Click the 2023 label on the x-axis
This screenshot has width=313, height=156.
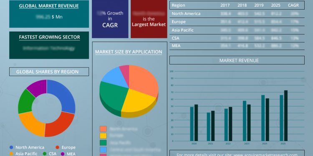[x=247, y=144]
